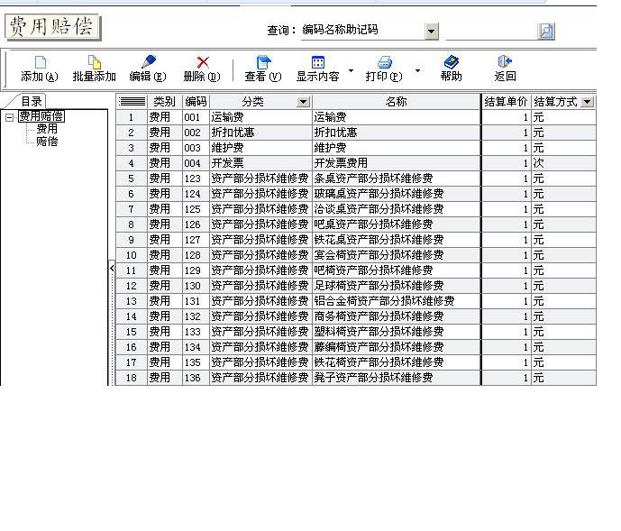This screenshot has width=621, height=531.
Task: Click 宴会椅资产部分损坏维修费 cell
Action: point(396,255)
